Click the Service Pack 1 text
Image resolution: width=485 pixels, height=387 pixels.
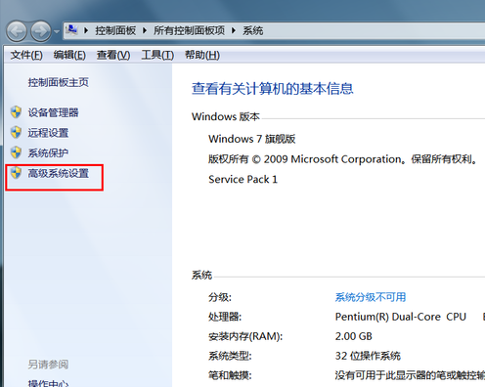tap(242, 179)
